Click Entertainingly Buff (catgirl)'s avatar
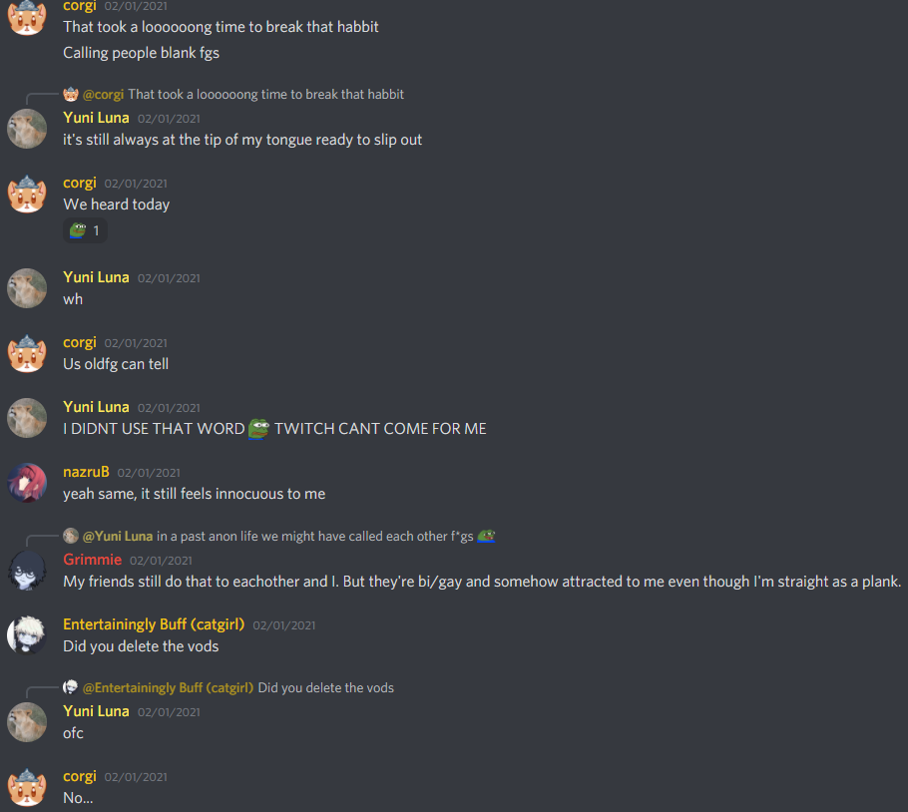908x812 pixels. coord(27,634)
